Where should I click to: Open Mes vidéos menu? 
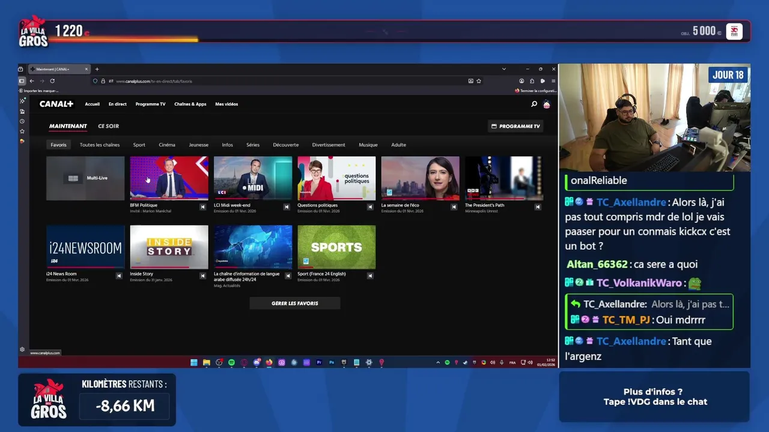(x=226, y=104)
